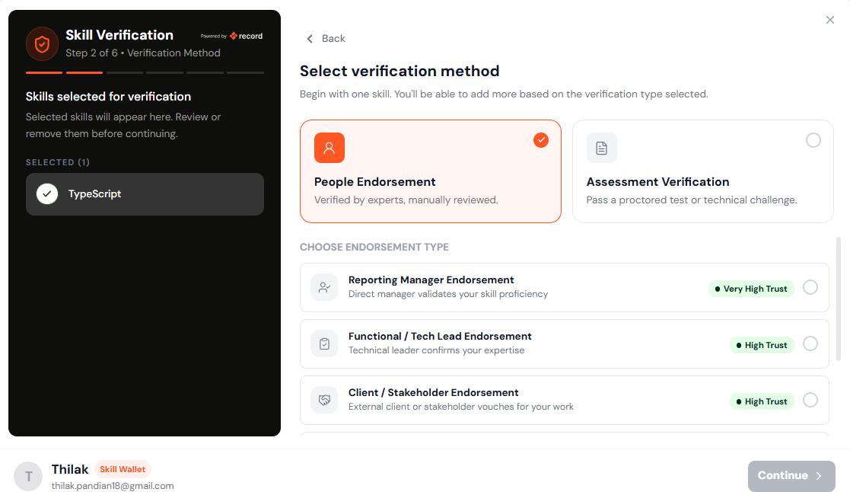Click the Thilak user name
The width and height of the screenshot is (850, 492).
pyautogui.click(x=70, y=469)
